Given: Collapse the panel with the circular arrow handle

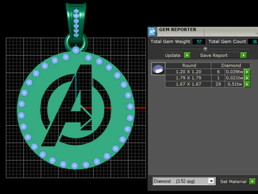Looking at the screenshot, I should 205,48.
